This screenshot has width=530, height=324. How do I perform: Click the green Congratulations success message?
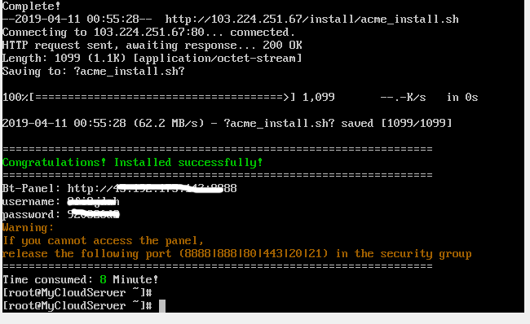(132, 162)
